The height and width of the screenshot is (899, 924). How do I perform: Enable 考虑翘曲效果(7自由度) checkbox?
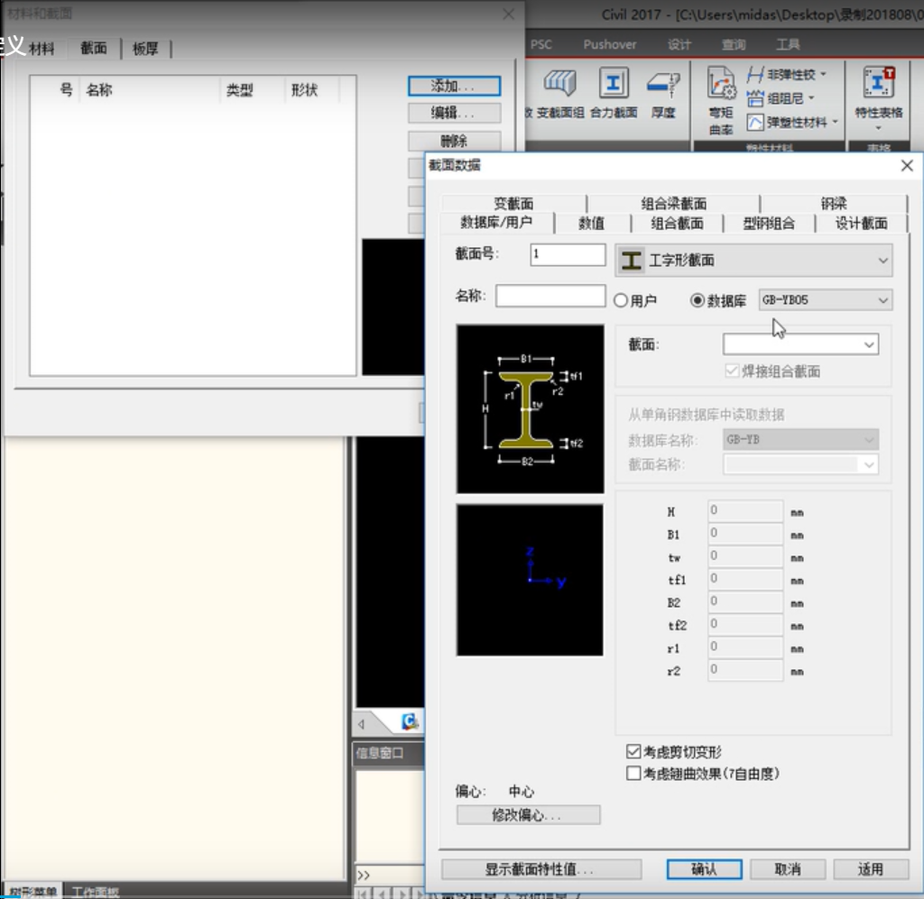click(x=633, y=773)
